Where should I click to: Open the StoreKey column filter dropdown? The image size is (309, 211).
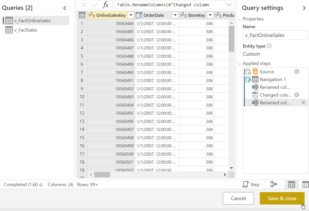210,15
